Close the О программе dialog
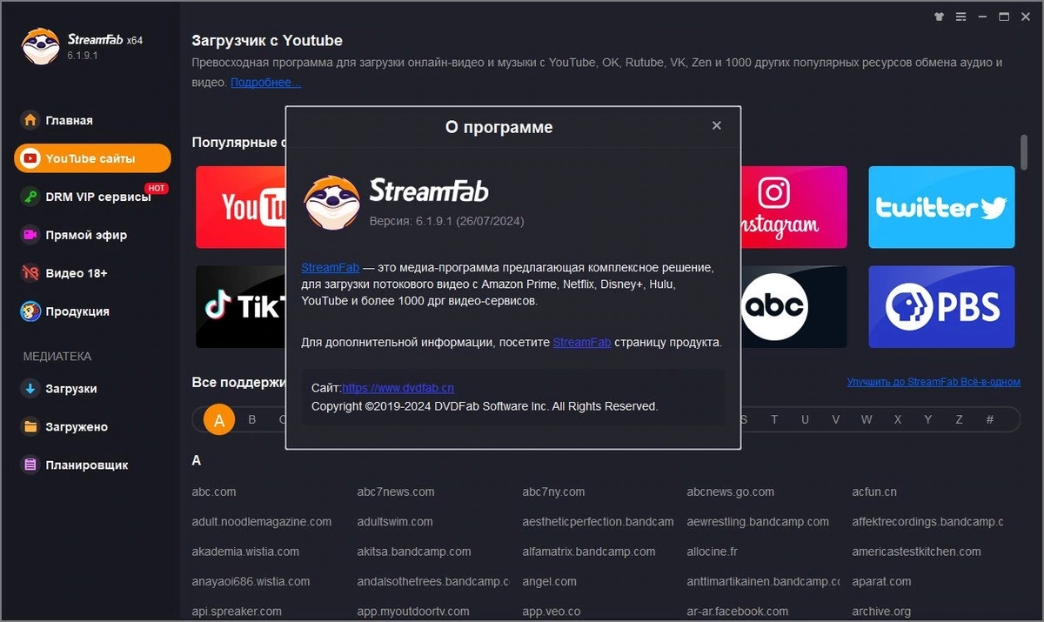Screen dimensions: 1044x622 (717, 125)
